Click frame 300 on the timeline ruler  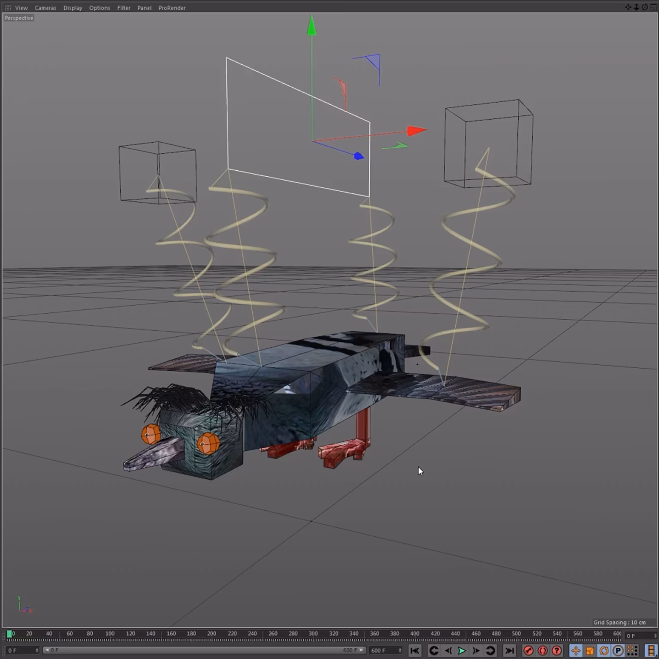pos(313,634)
